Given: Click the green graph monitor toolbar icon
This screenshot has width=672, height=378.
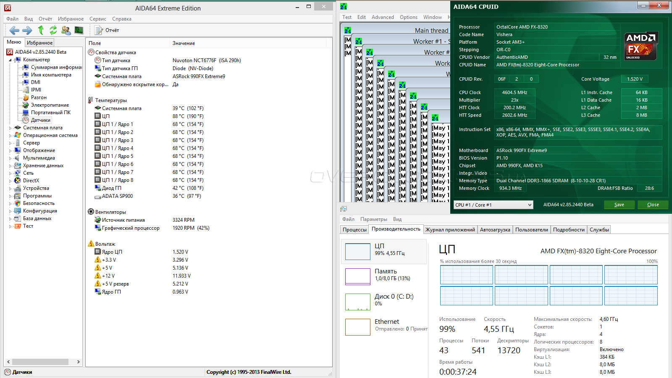Looking at the screenshot, I should tap(79, 30).
